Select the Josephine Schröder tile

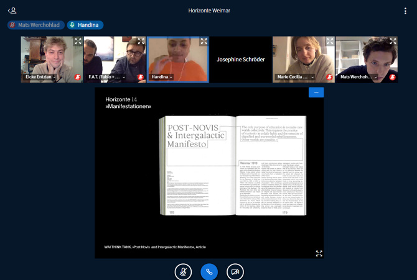pyautogui.click(x=240, y=60)
